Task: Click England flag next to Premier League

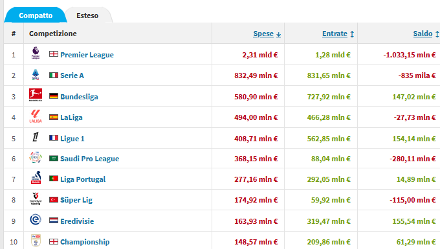Action: click(x=54, y=54)
